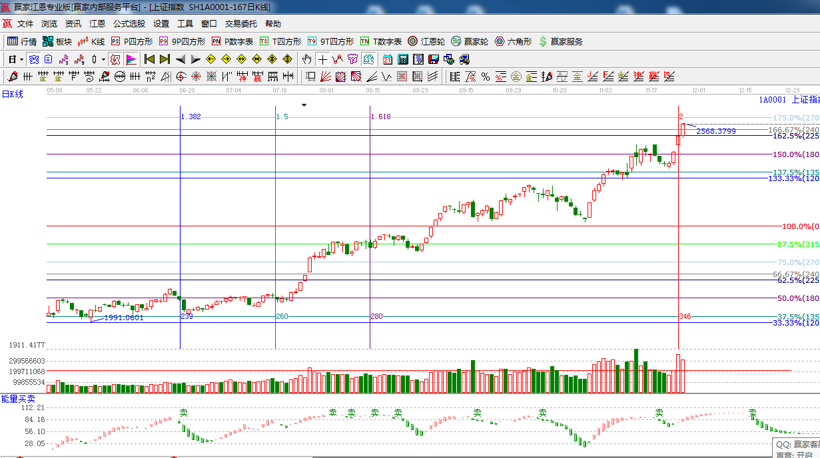Click the calendar date icon in toolbar
Image resolution: width=820 pixels, height=458 pixels.
click(387, 59)
